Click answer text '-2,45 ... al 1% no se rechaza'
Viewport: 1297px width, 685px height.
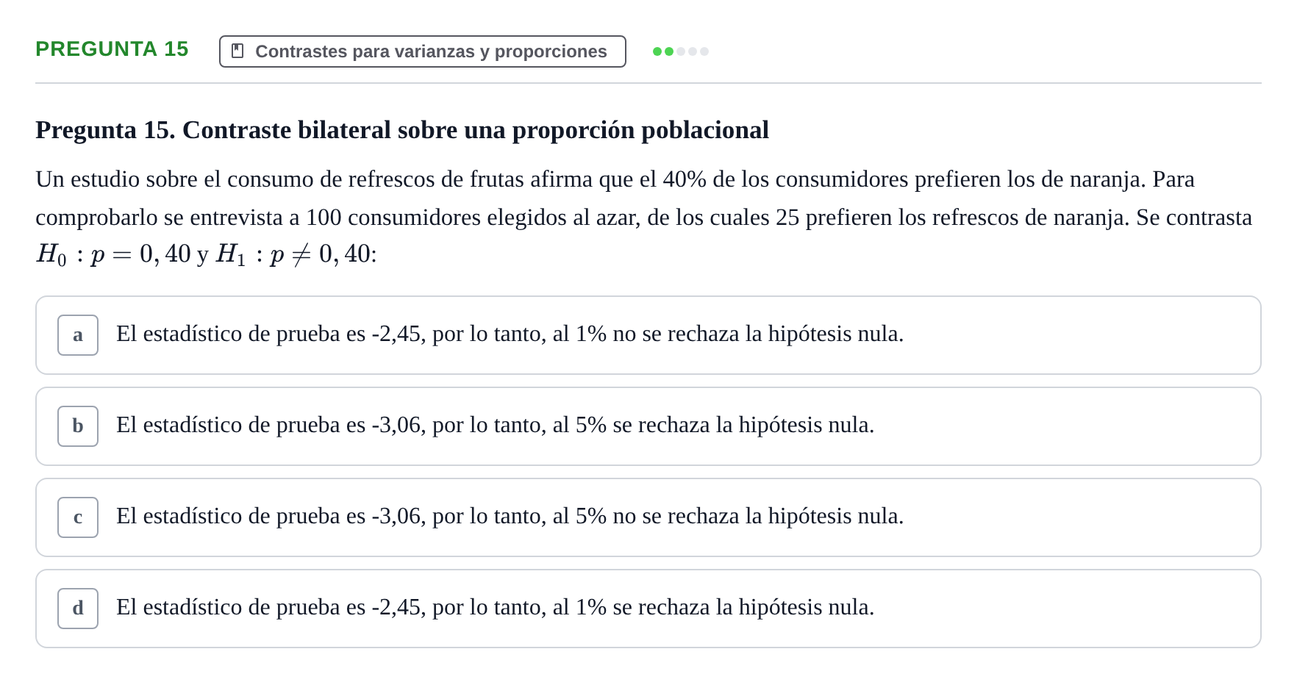click(x=510, y=334)
